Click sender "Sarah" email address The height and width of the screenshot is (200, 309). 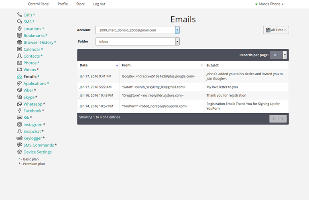pyautogui.click(x=154, y=87)
